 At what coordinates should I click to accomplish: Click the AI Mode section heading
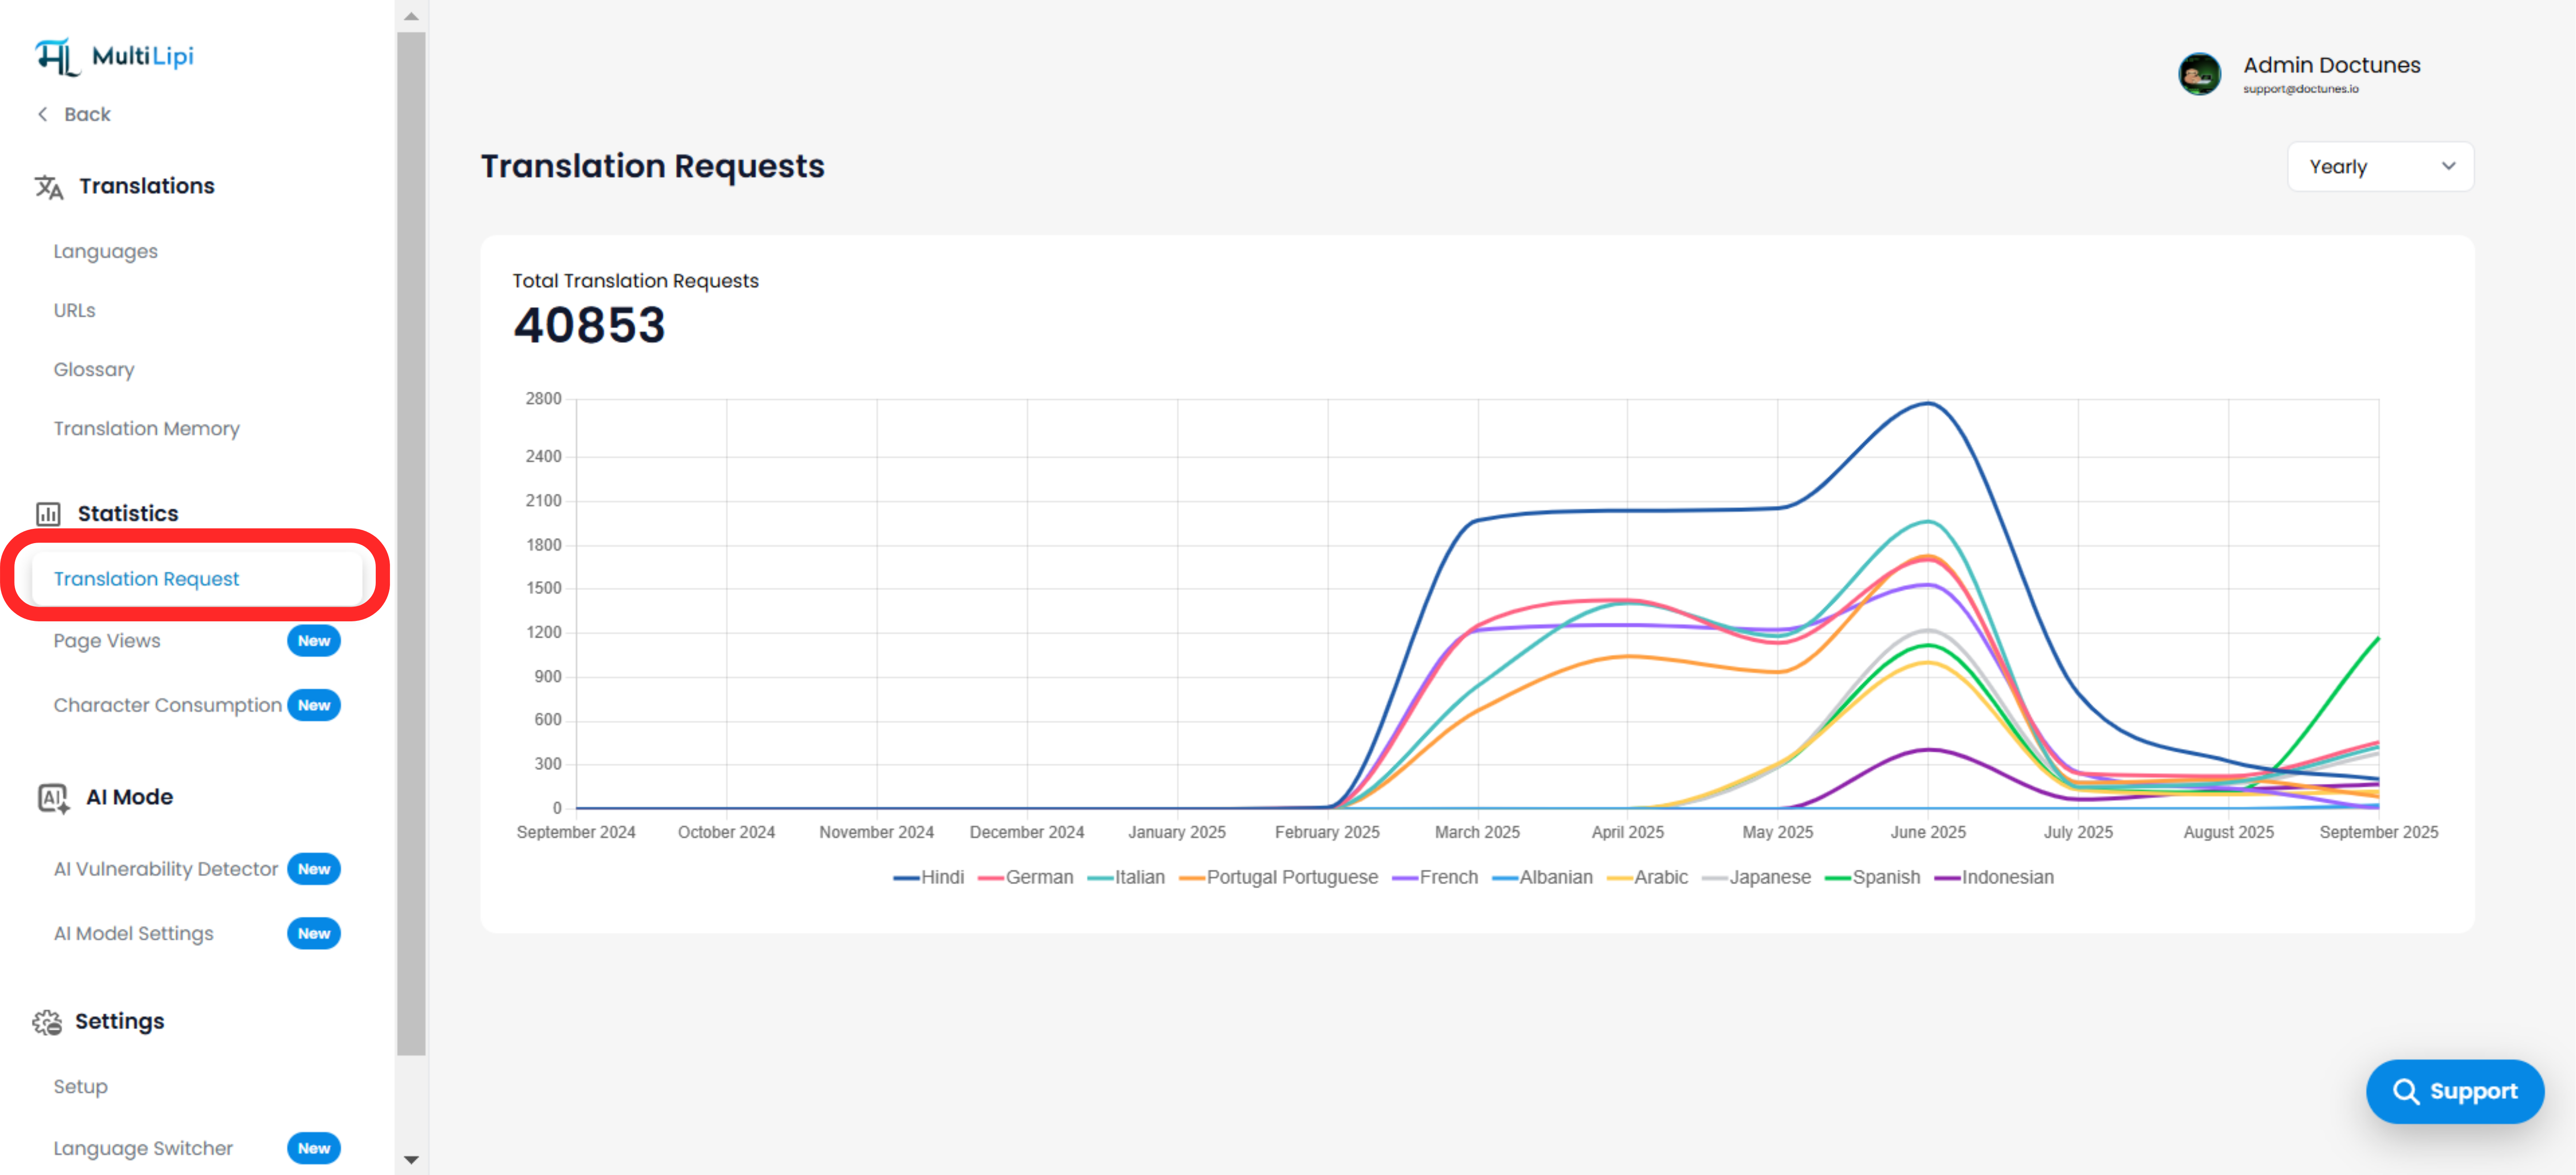[x=129, y=797]
